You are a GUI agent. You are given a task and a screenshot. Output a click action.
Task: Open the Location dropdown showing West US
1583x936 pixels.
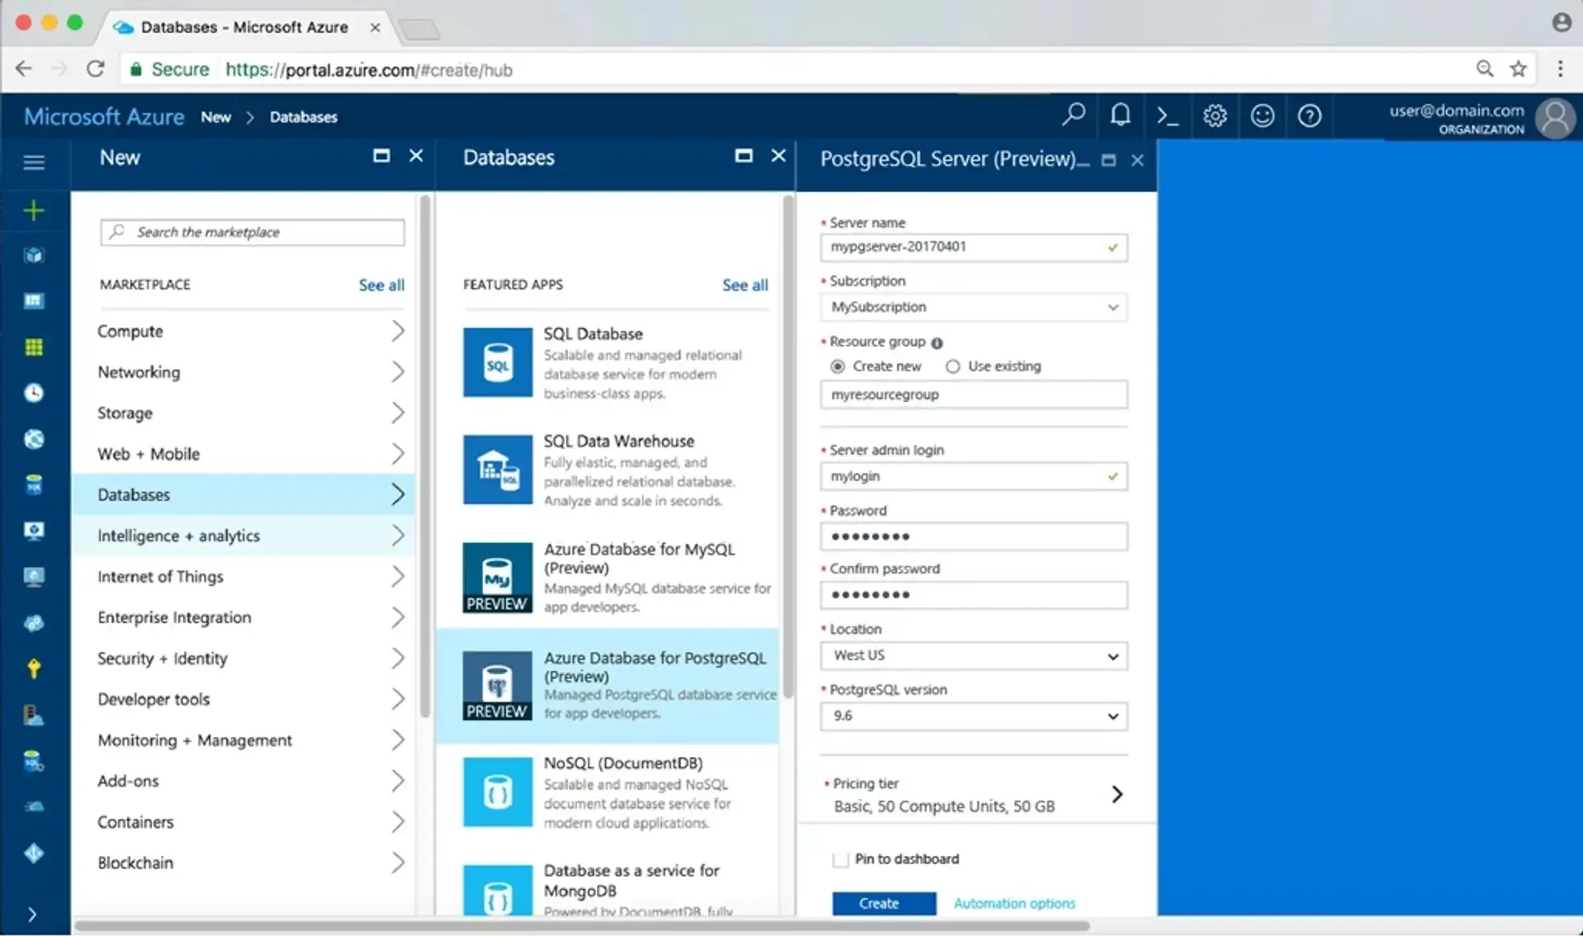[974, 656]
